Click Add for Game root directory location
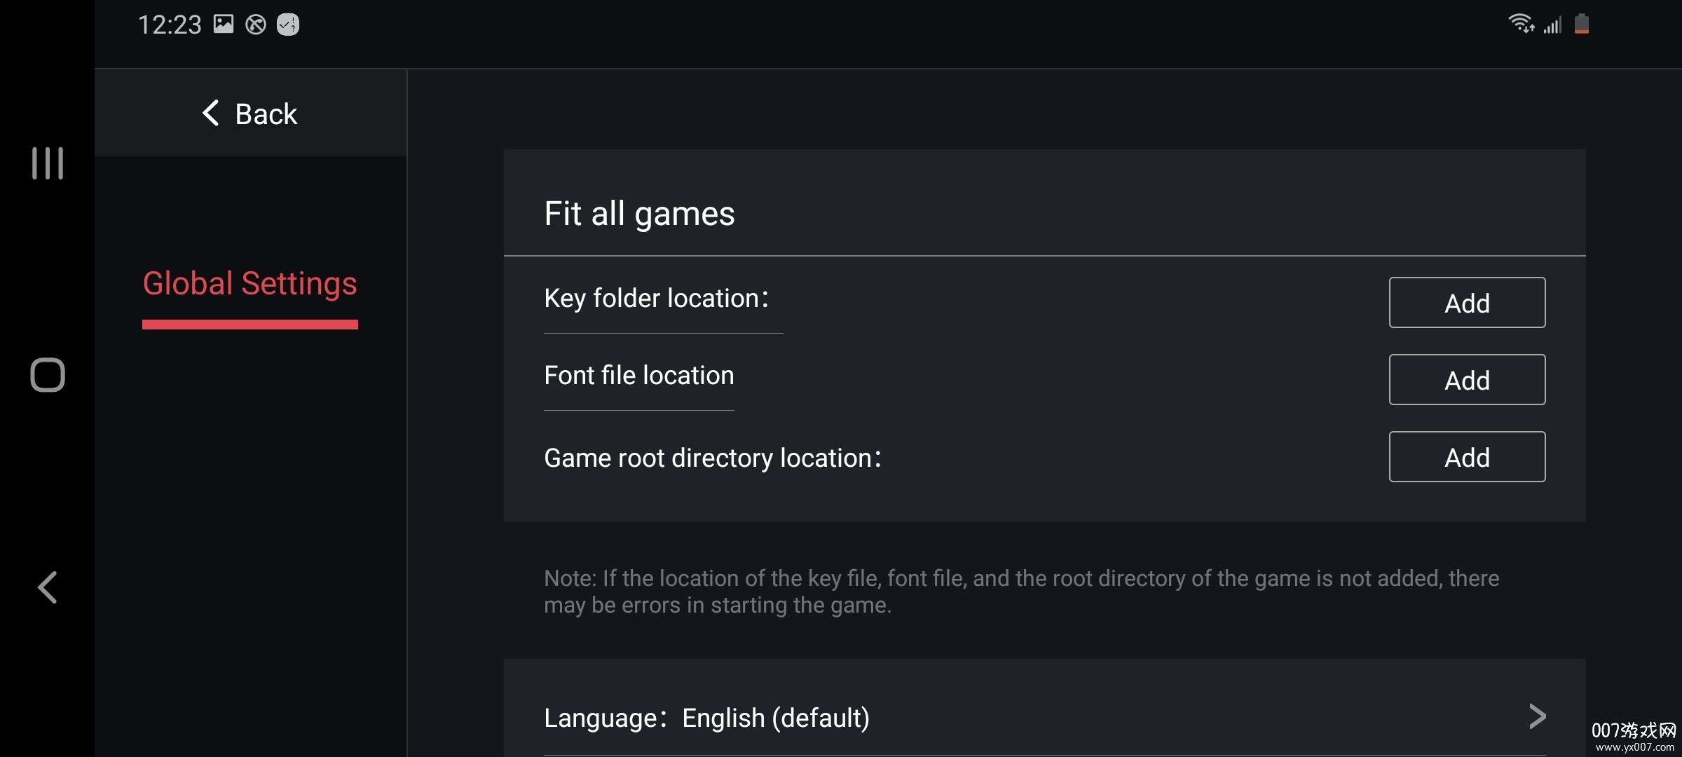Screen dimensions: 1682x757 pos(1467,457)
